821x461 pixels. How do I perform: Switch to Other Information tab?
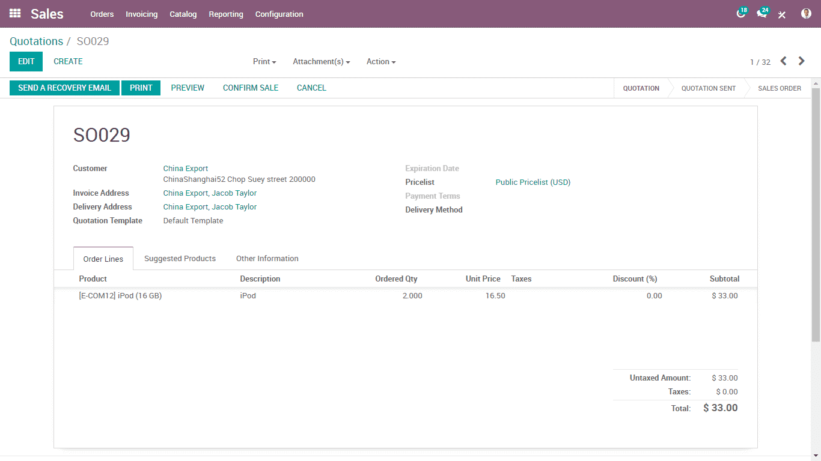(x=267, y=259)
